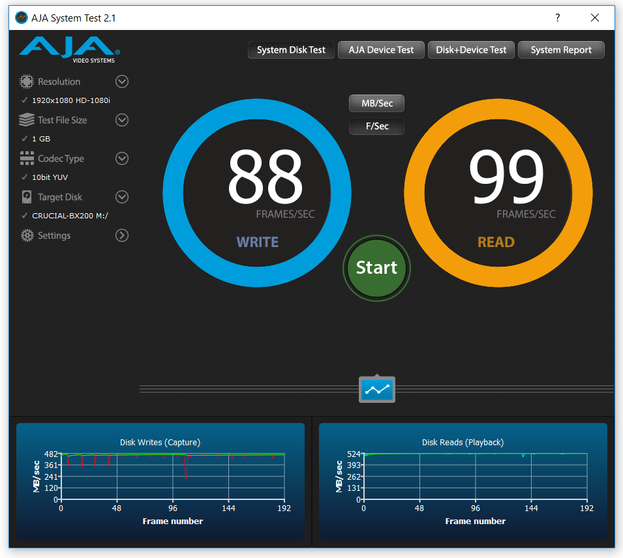Image resolution: width=623 pixels, height=558 pixels.
Task: Expand the Test File Size chevron
Action: (x=122, y=120)
